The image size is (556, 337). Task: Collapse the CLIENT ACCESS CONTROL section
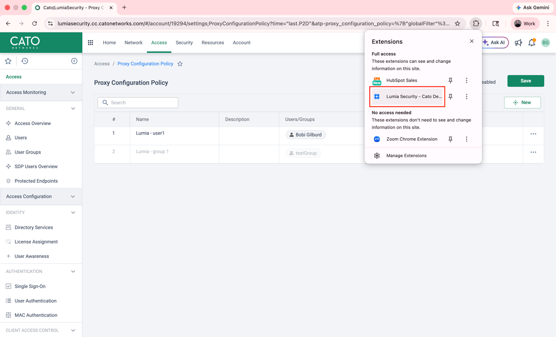point(73,330)
